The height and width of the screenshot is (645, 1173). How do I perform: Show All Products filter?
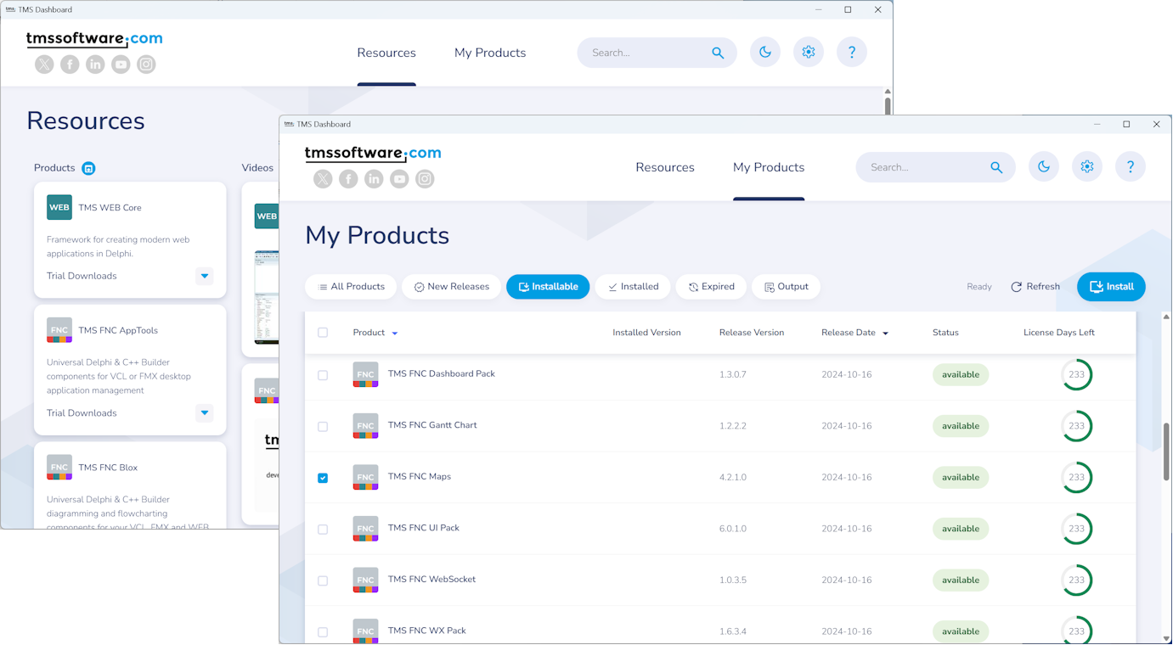[351, 287]
